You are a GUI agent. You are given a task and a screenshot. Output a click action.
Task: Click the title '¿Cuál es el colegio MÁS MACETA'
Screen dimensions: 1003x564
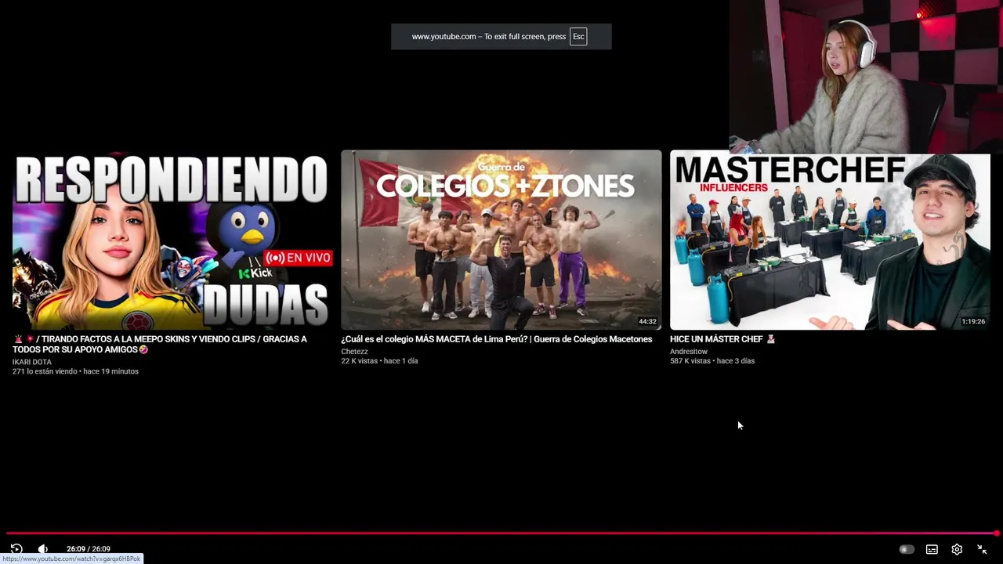coord(497,339)
